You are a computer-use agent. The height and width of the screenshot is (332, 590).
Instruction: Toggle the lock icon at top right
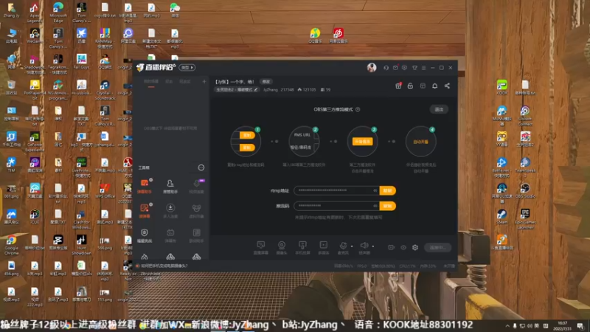pyautogui.click(x=410, y=86)
